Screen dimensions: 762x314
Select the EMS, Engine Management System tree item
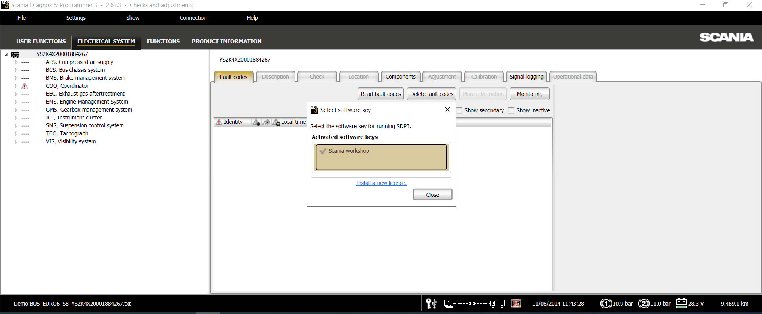(87, 102)
